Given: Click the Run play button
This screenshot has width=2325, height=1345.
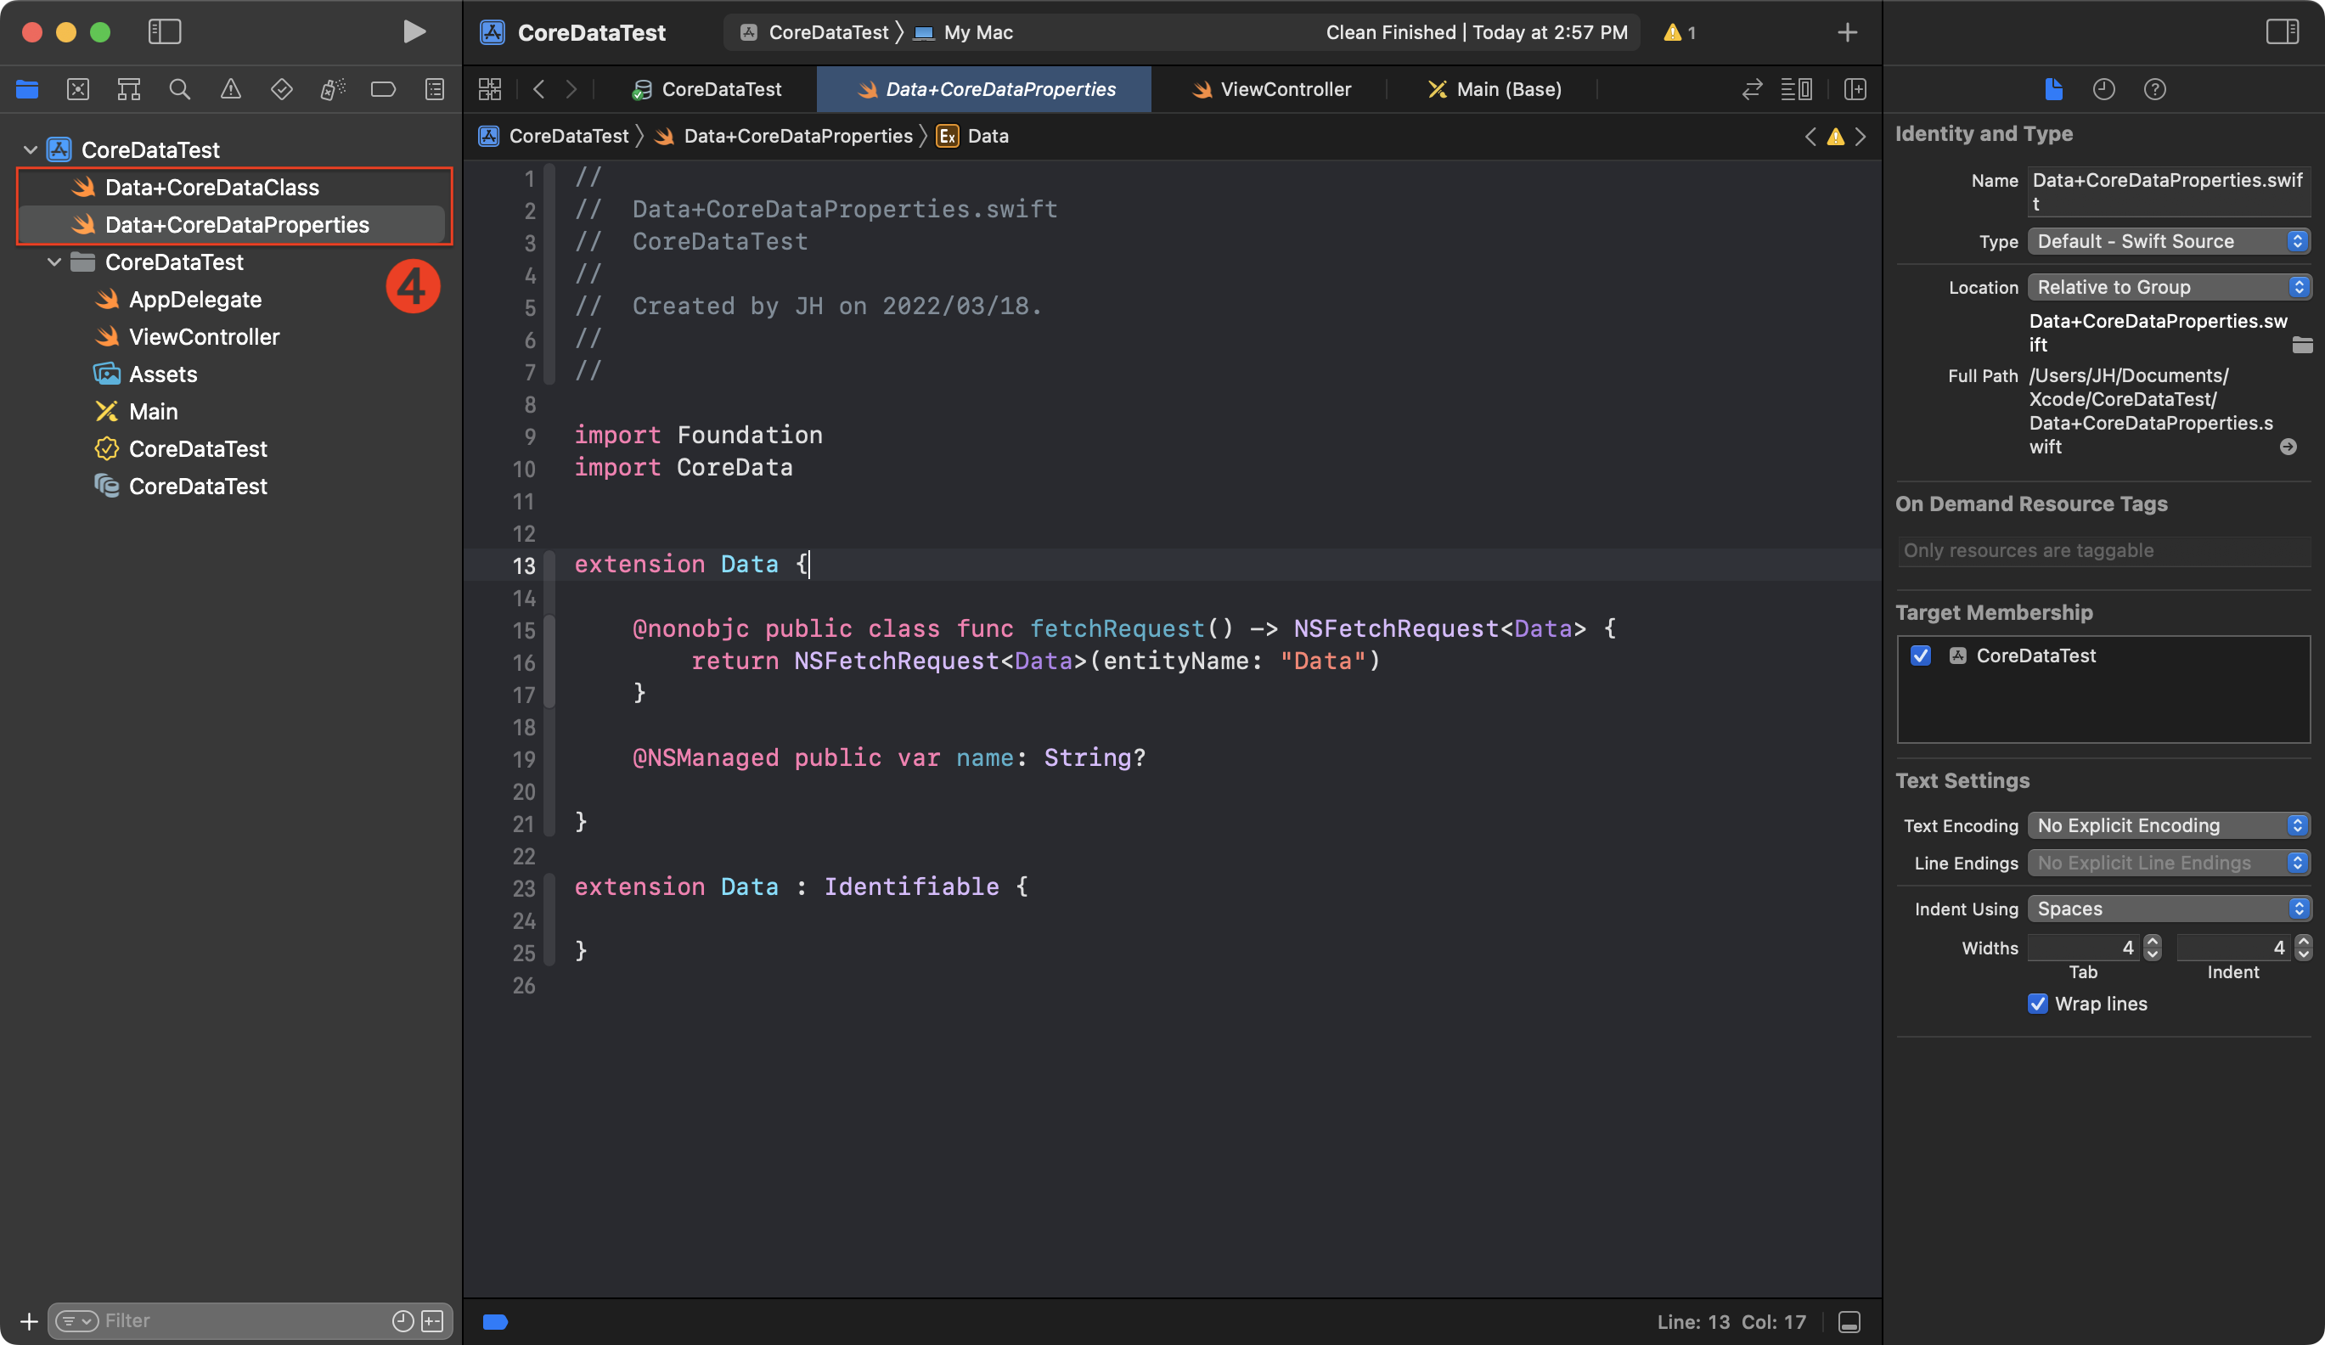Looking at the screenshot, I should point(414,32).
